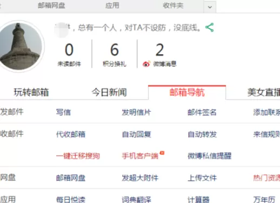The height and width of the screenshot is (203, 280).
Task: Click the red 一键迁移搜狗 link
Action: coord(78,156)
